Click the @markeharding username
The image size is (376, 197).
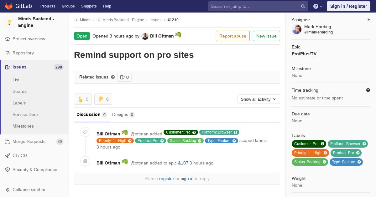(x=318, y=32)
